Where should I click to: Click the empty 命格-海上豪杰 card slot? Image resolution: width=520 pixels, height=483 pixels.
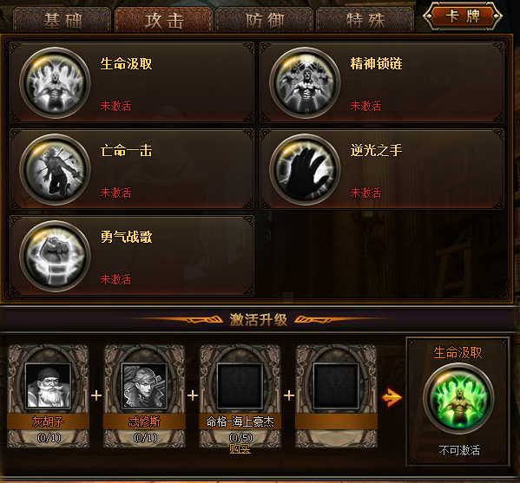(240, 385)
